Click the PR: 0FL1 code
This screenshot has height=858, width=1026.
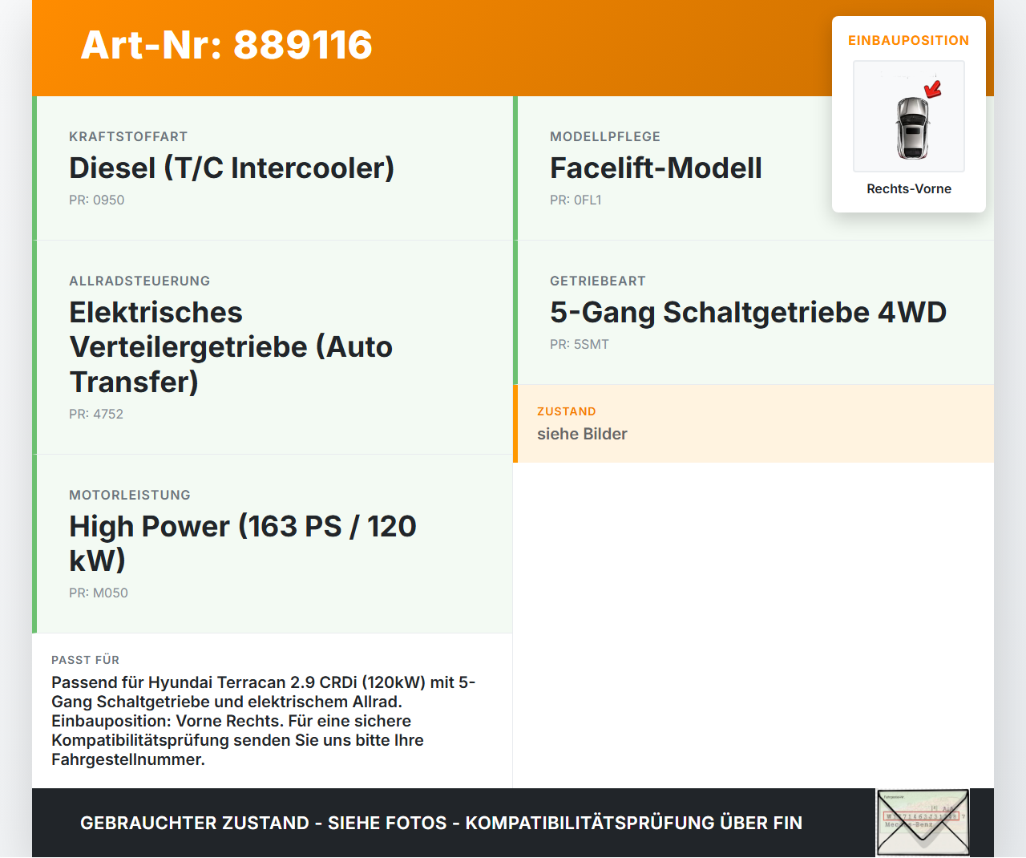576,200
